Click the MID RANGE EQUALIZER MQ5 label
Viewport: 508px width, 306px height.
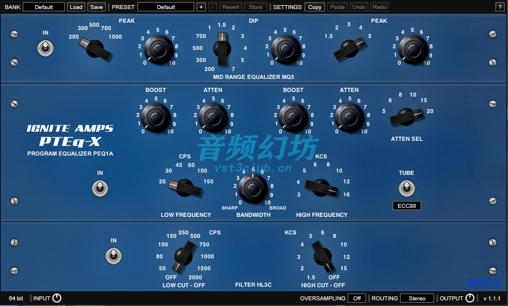click(x=253, y=77)
